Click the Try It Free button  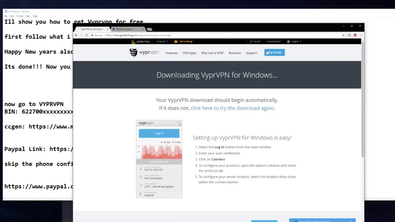[x=274, y=52]
